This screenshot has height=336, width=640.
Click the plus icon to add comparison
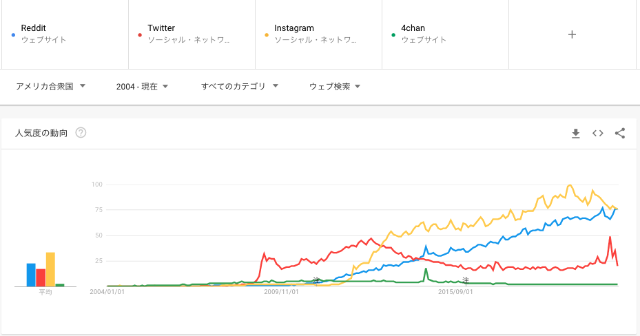coord(572,34)
